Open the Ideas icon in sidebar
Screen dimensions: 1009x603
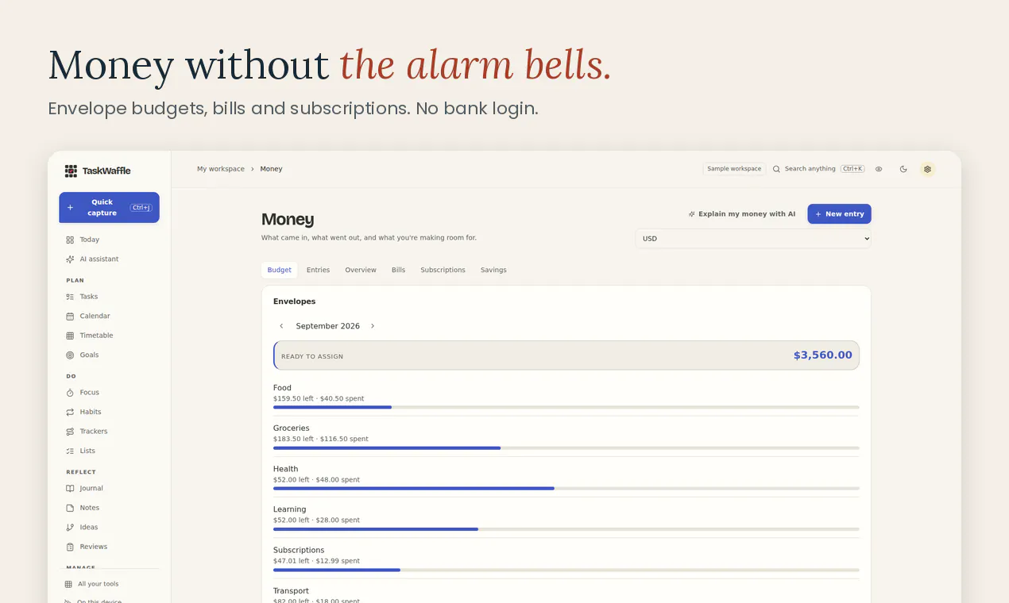pyautogui.click(x=70, y=528)
